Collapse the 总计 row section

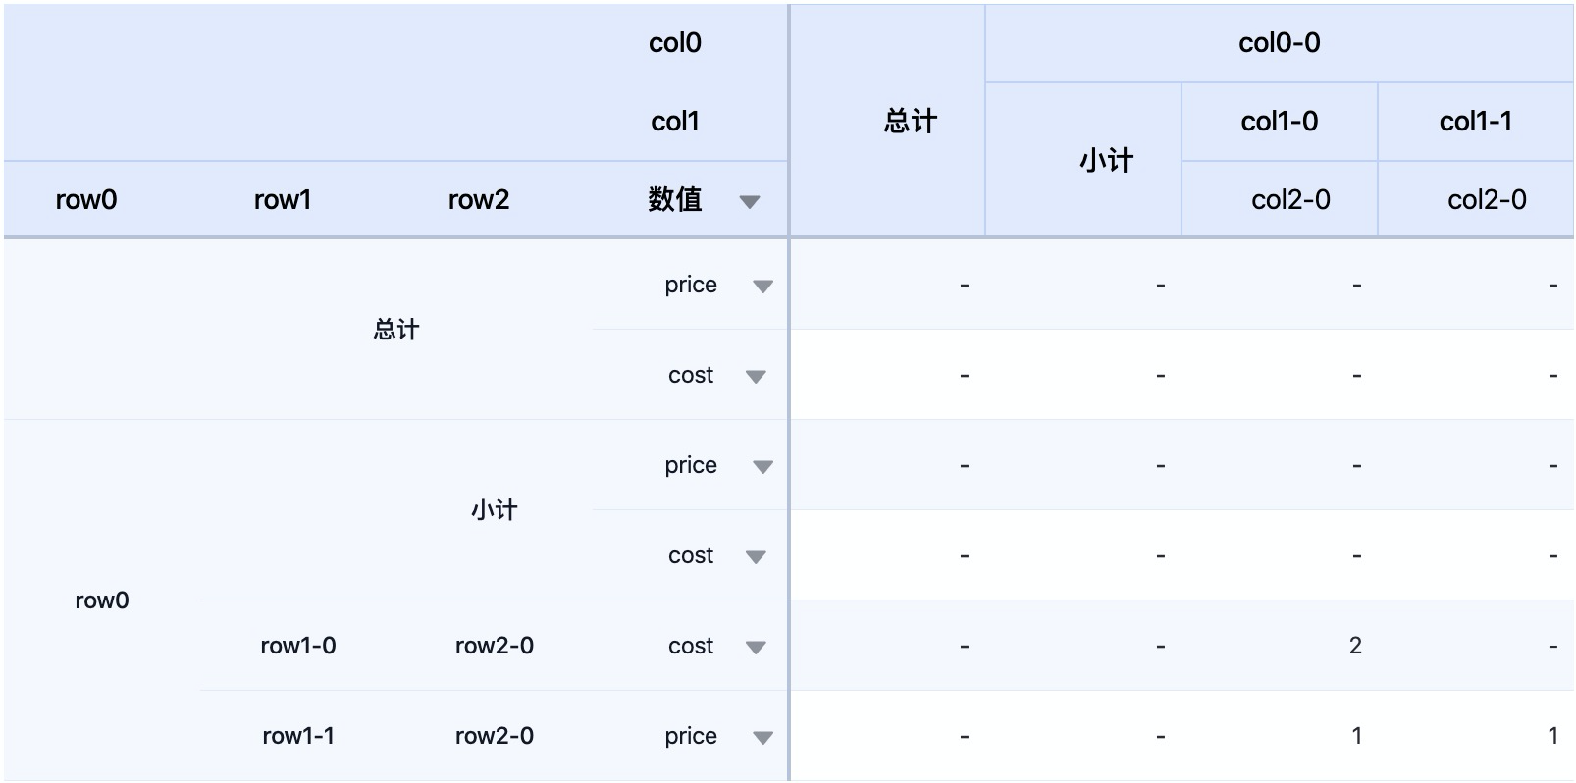tap(396, 330)
